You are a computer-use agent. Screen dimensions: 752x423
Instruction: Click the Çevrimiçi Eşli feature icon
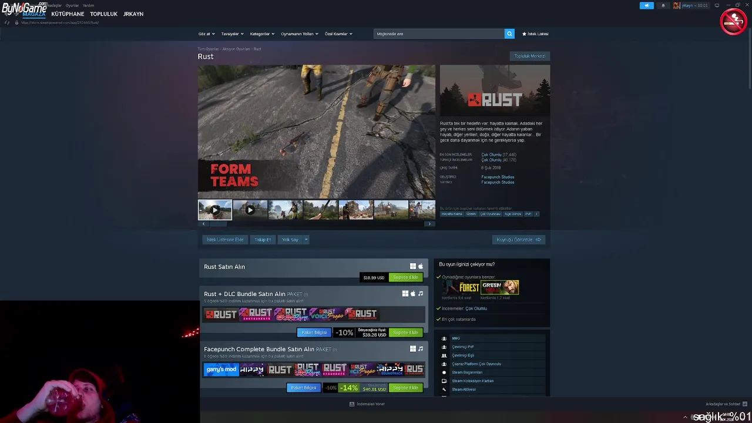pos(444,355)
